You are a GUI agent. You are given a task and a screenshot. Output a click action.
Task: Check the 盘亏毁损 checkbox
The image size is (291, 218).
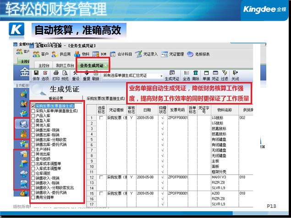(33, 159)
